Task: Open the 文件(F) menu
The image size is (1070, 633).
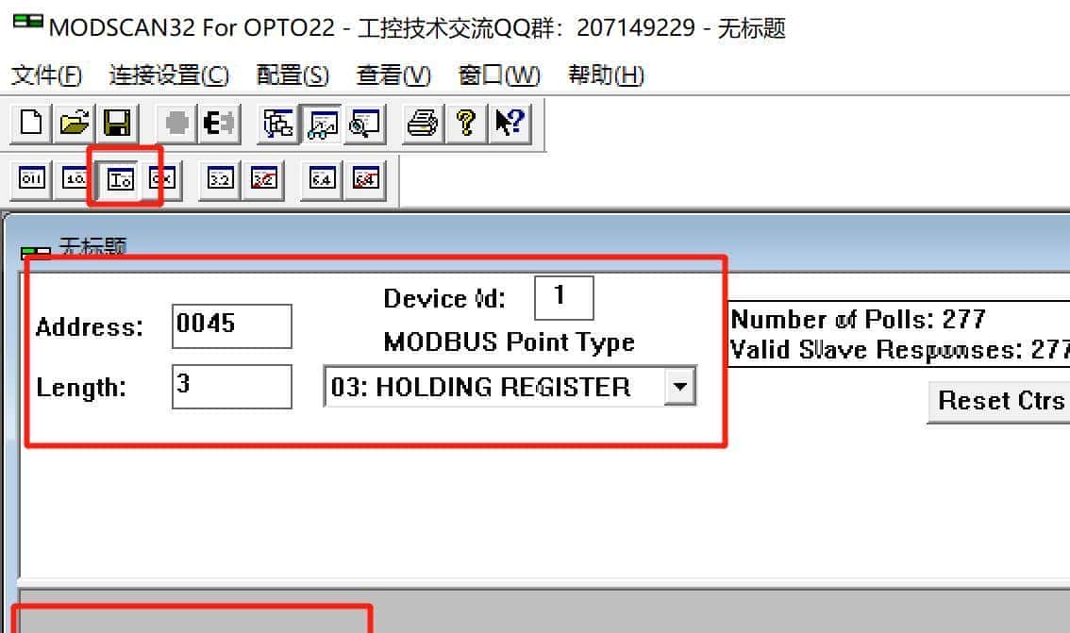Action: point(46,75)
